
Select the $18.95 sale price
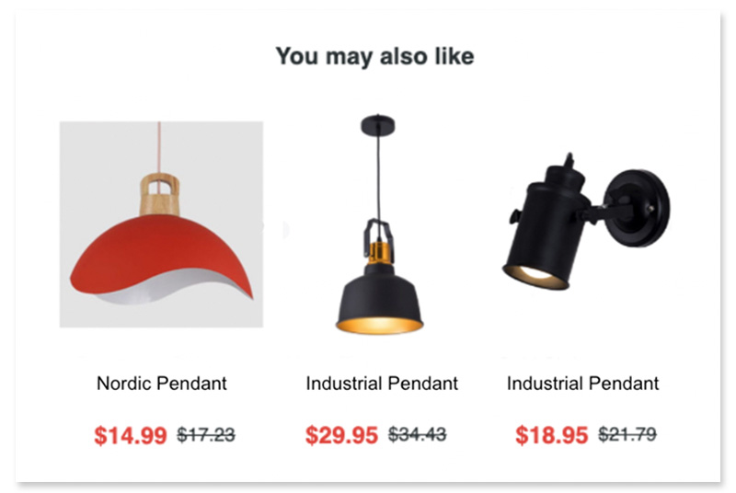pos(551,435)
